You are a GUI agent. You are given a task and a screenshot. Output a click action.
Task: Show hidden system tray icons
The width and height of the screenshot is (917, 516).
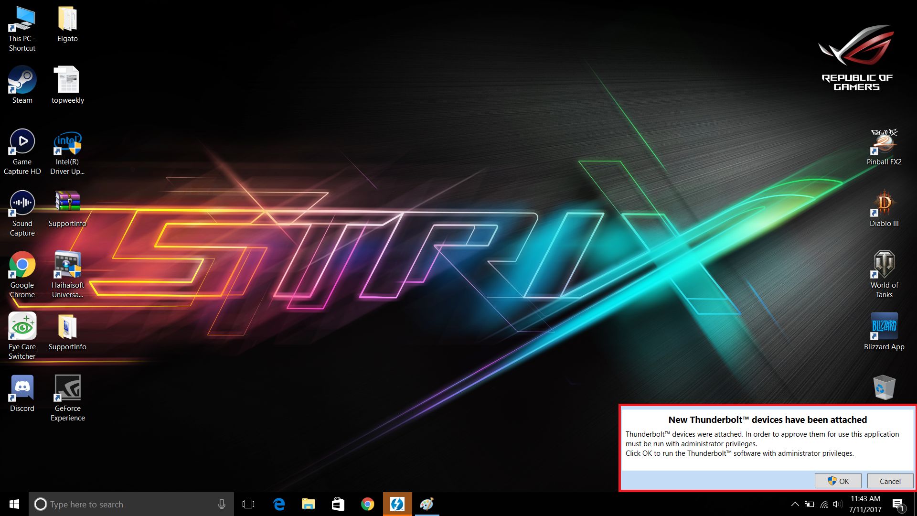point(795,504)
